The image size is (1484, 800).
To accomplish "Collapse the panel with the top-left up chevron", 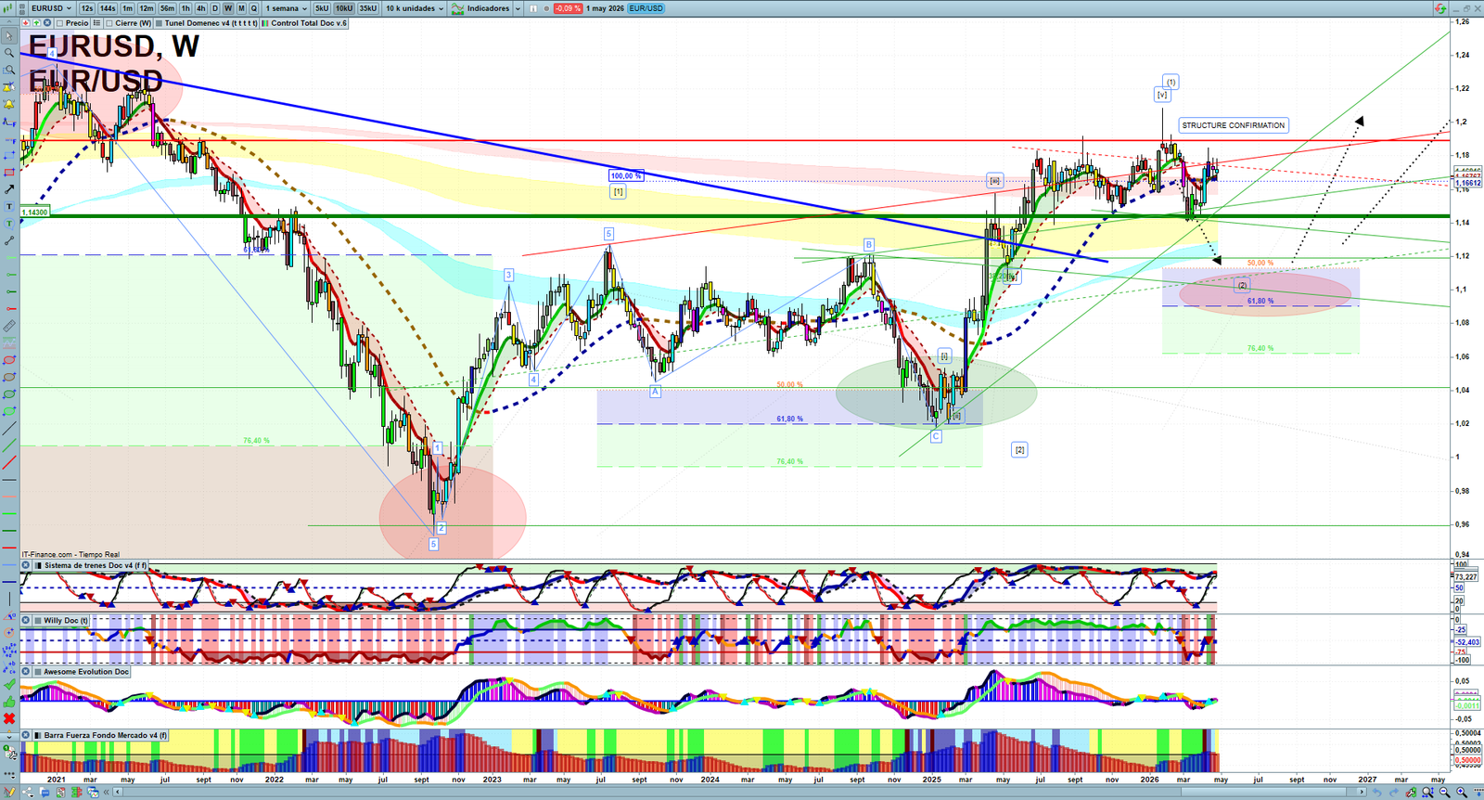I will 9,22.
